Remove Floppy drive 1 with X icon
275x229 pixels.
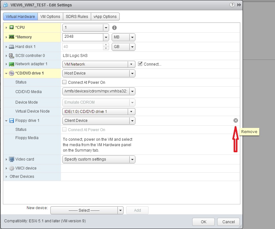[236, 121]
